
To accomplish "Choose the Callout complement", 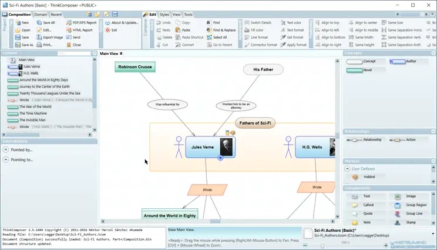I will point(364,205).
